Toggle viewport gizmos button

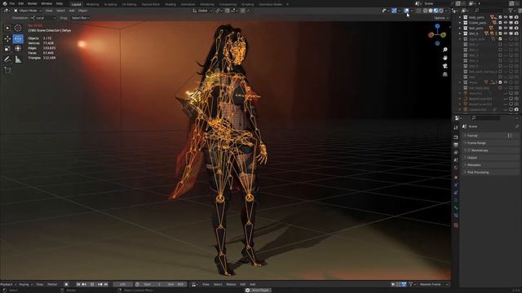394,11
